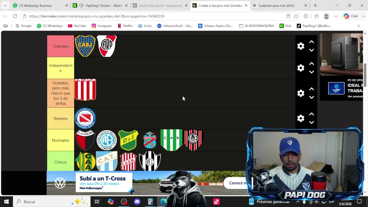The width and height of the screenshot is (368, 207).
Task: Click the Chicos tier label
Action: (x=61, y=162)
